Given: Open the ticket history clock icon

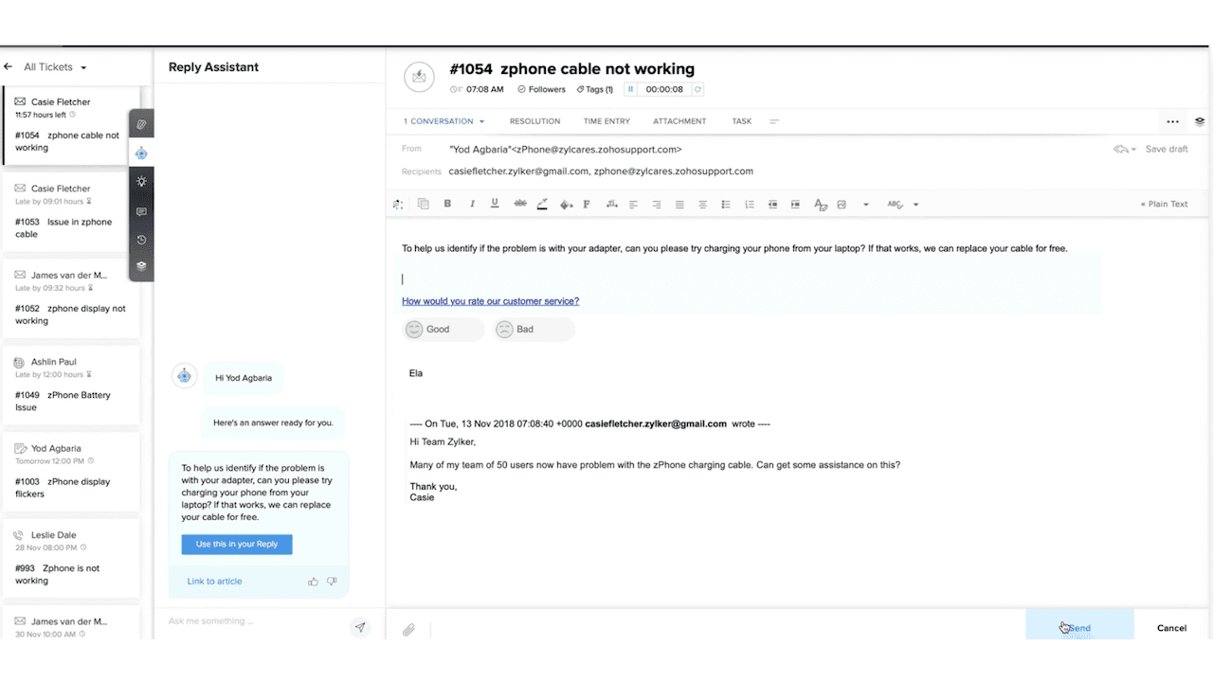Looking at the screenshot, I should point(141,240).
